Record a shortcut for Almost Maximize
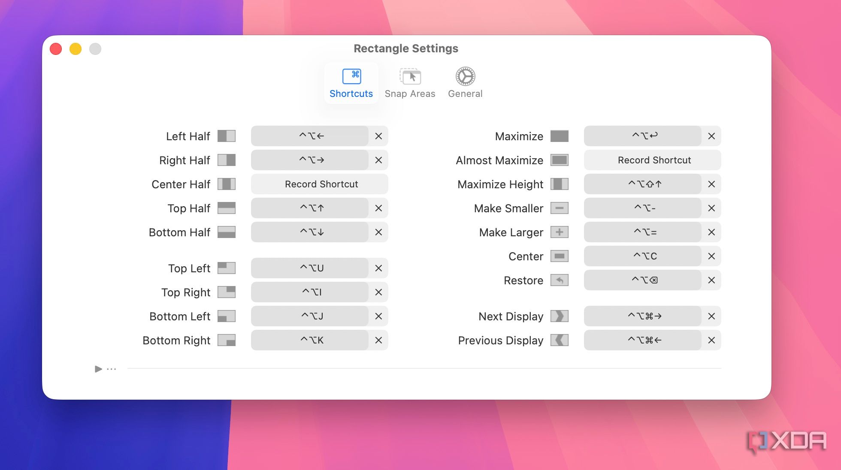841x470 pixels. pyautogui.click(x=653, y=160)
